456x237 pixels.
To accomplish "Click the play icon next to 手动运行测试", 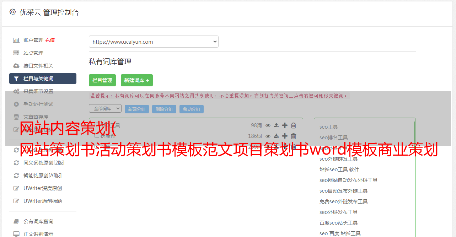I will [16, 104].
